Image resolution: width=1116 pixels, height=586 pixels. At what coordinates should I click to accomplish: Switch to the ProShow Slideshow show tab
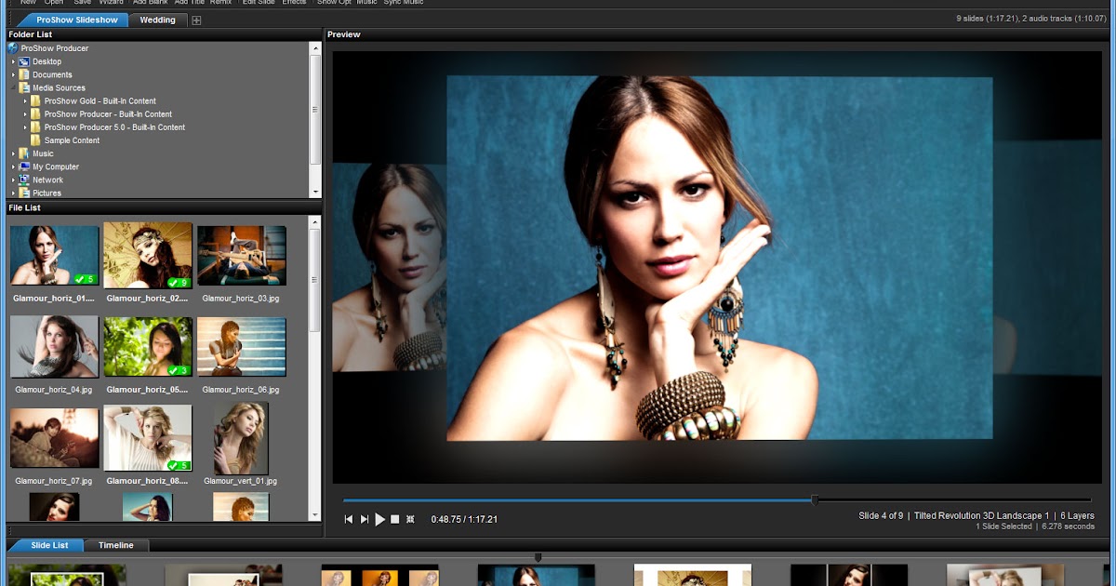(73, 20)
